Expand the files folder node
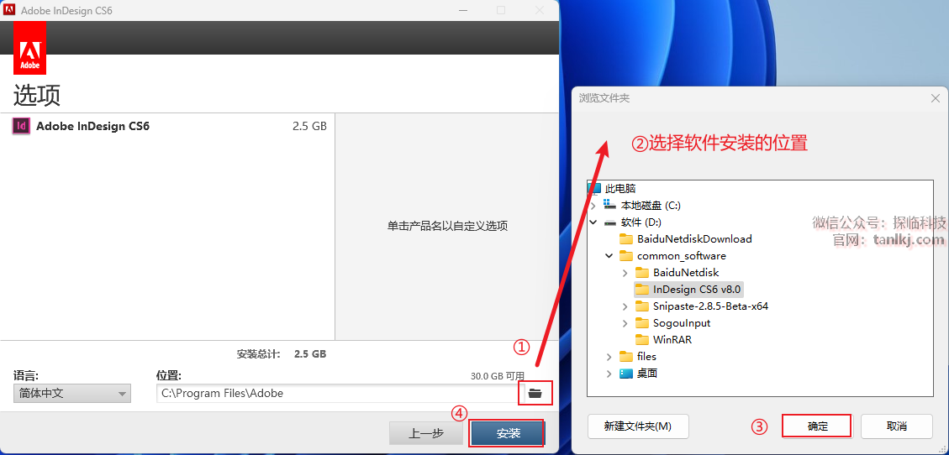949x455 pixels. 609,357
